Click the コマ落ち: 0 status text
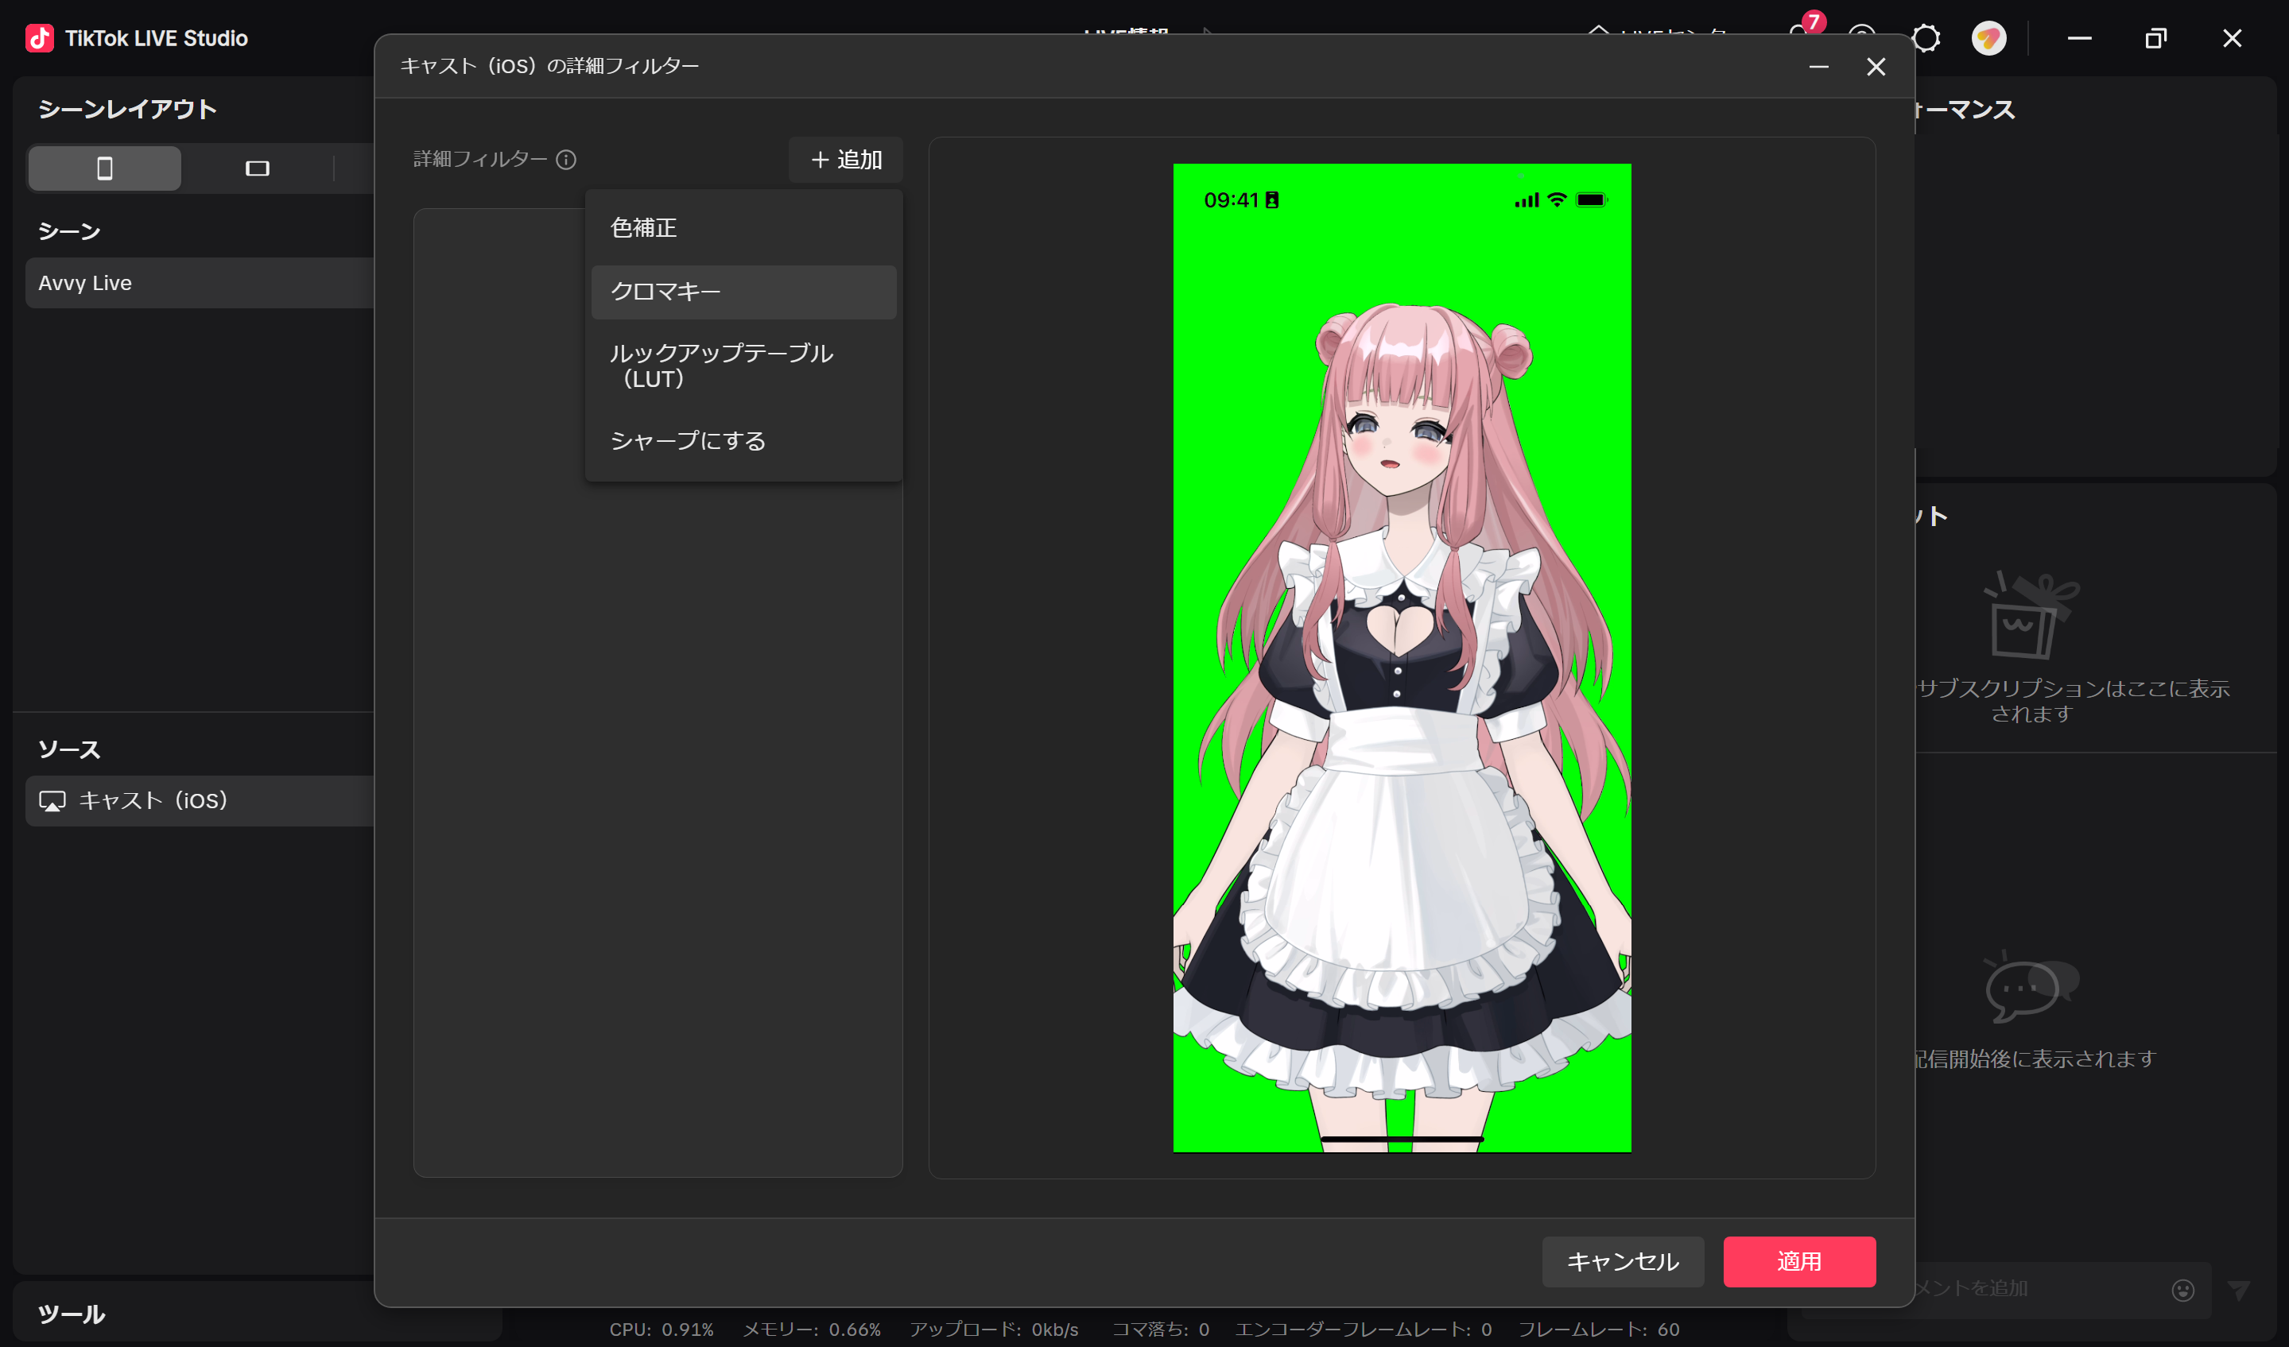2289x1347 pixels. click(1161, 1330)
